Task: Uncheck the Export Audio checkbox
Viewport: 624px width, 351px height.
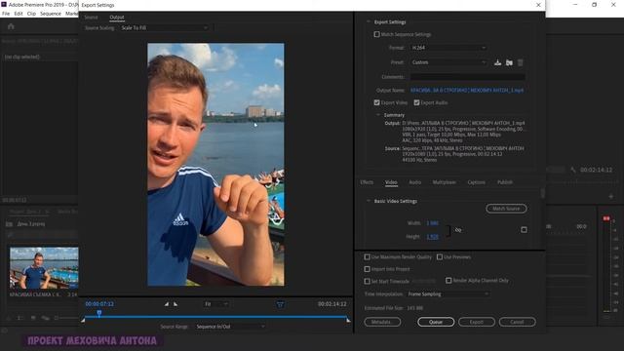Action: pos(416,102)
